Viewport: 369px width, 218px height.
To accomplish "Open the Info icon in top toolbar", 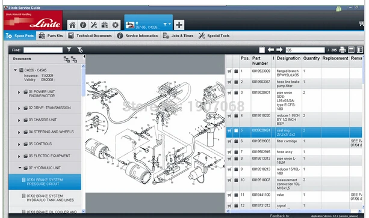I will coord(83,25).
